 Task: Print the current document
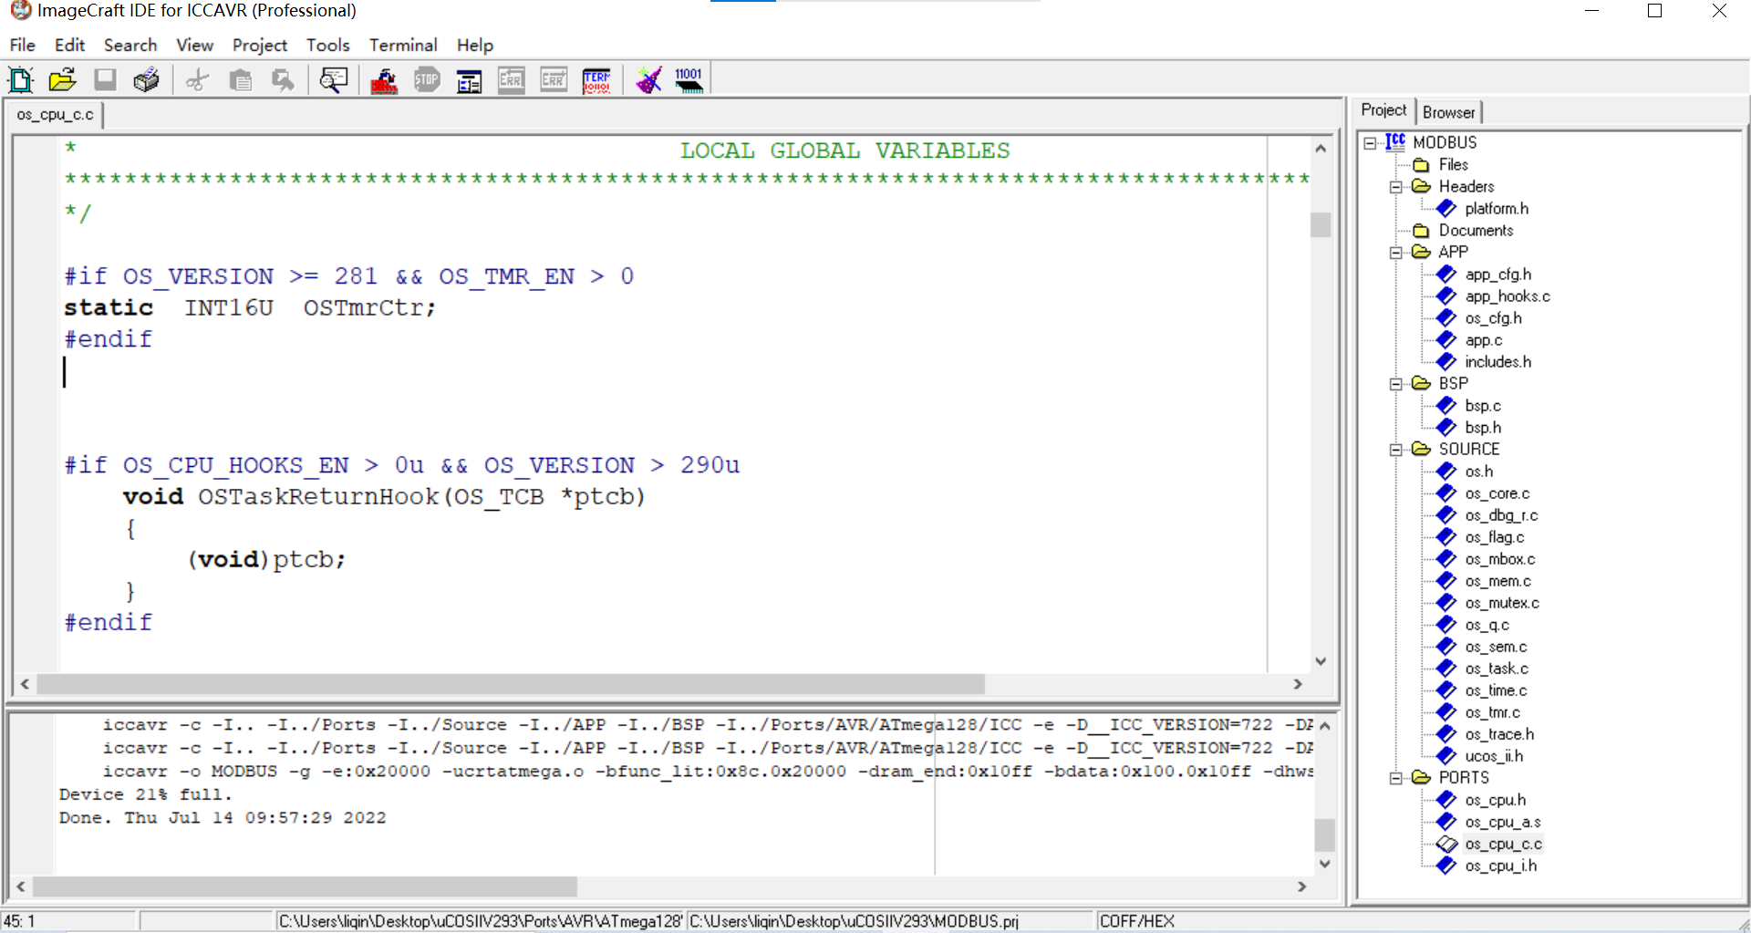click(x=146, y=80)
